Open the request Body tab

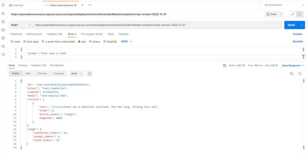72,34
